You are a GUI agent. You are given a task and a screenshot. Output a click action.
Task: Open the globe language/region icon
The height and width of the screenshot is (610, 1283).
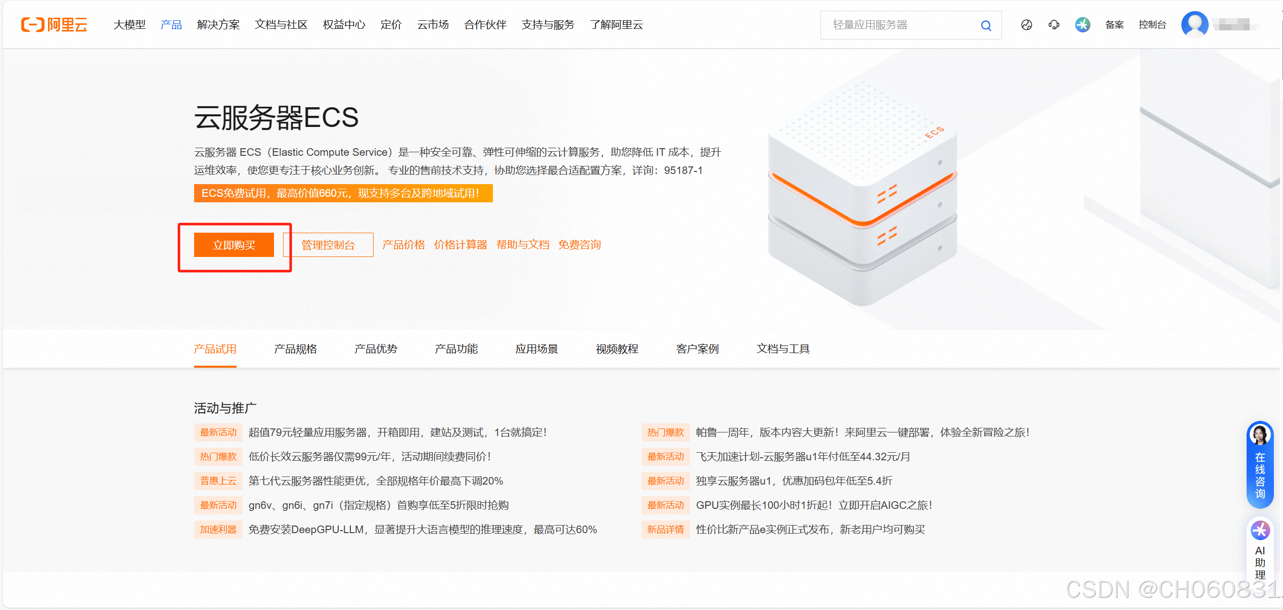tap(1026, 25)
